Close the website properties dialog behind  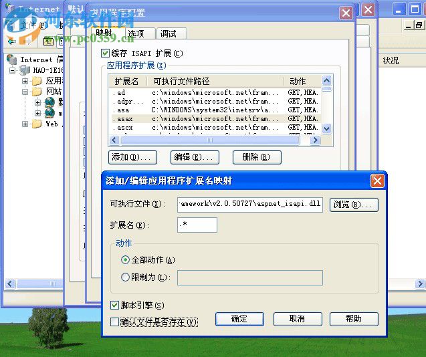pyautogui.click(x=368, y=10)
